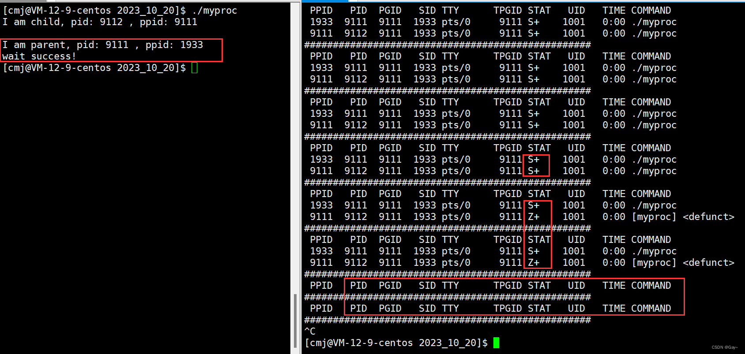Click TIME in the topmost ps header row
This screenshot has width=745, height=354.
point(614,11)
